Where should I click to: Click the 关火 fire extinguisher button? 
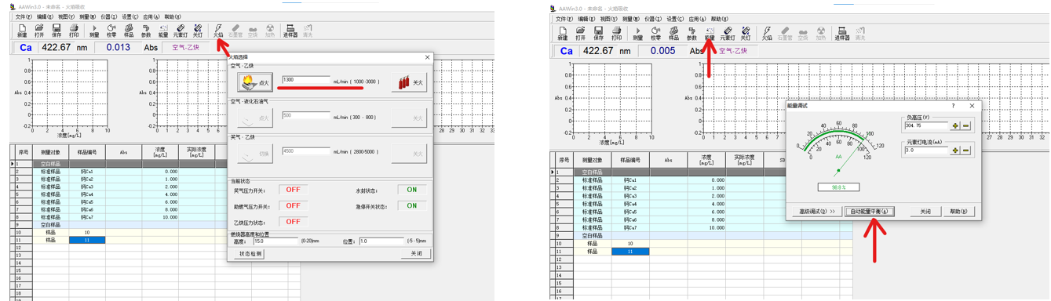(x=409, y=82)
